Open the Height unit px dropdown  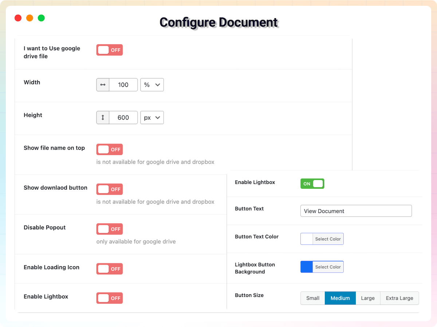[x=152, y=117]
